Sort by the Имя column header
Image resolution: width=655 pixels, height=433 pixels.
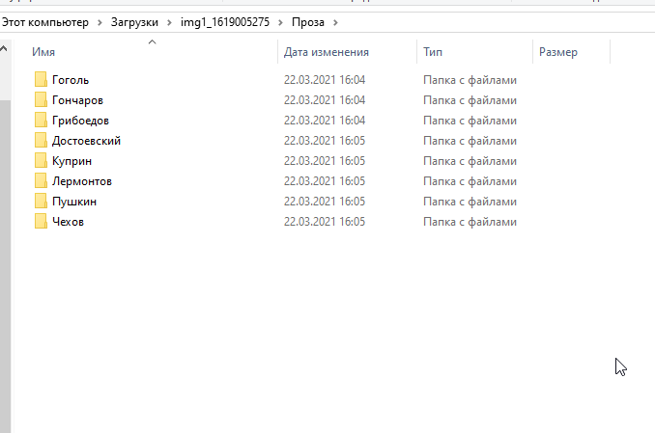(43, 52)
